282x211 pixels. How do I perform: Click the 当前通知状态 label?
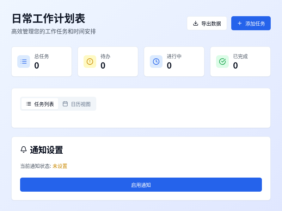pyautogui.click(x=36, y=166)
